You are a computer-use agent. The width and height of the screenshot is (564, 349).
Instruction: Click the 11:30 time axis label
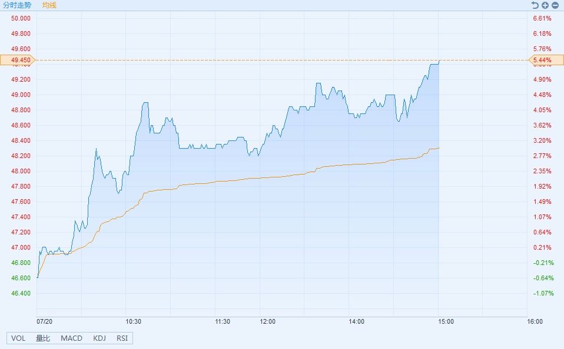pyautogui.click(x=223, y=321)
